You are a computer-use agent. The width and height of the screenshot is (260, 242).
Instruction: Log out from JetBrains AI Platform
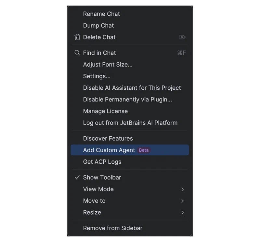coord(130,123)
